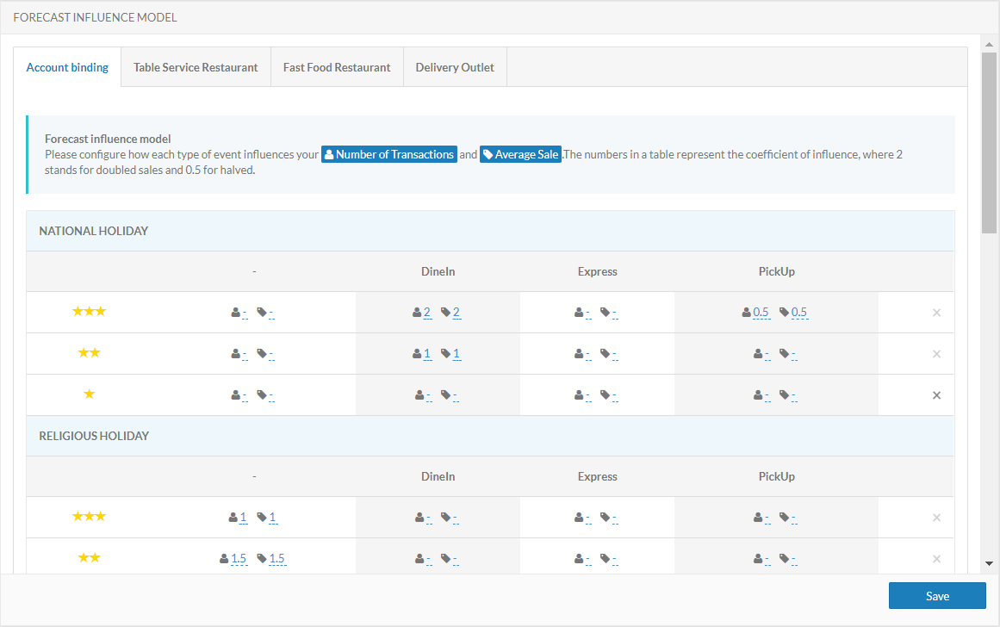The height and width of the screenshot is (627, 1000).
Task: Delete the three-star National Holiday row
Action: [x=936, y=313]
